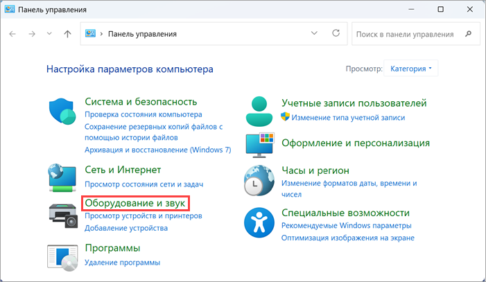Click the Network and Internet globe icon
Image resolution: width=486 pixels, height=282 pixels.
pos(62,178)
